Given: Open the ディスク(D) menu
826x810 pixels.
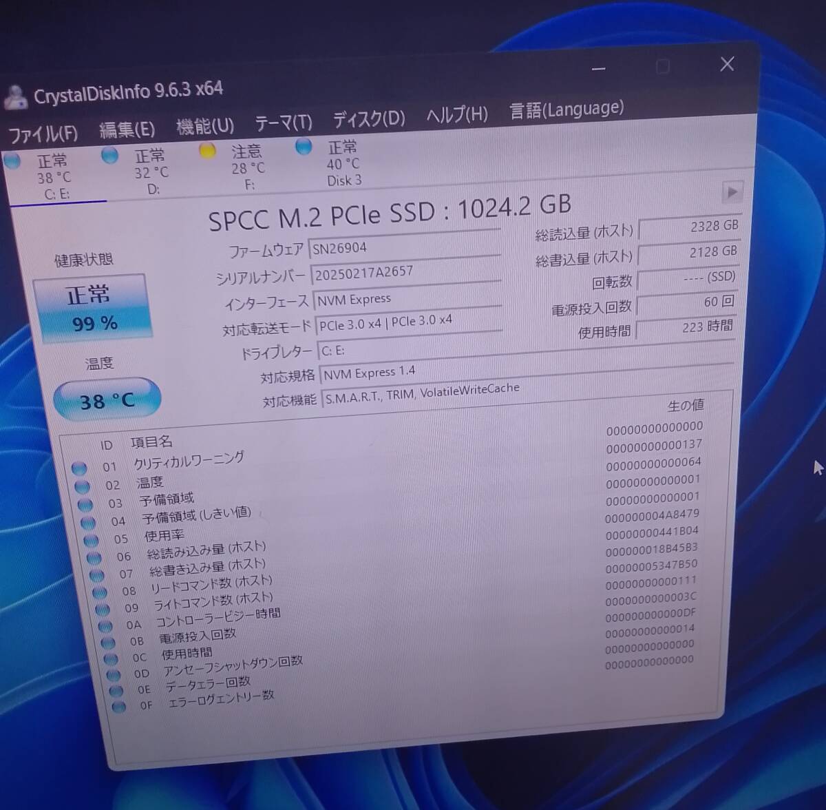Looking at the screenshot, I should point(369,118).
